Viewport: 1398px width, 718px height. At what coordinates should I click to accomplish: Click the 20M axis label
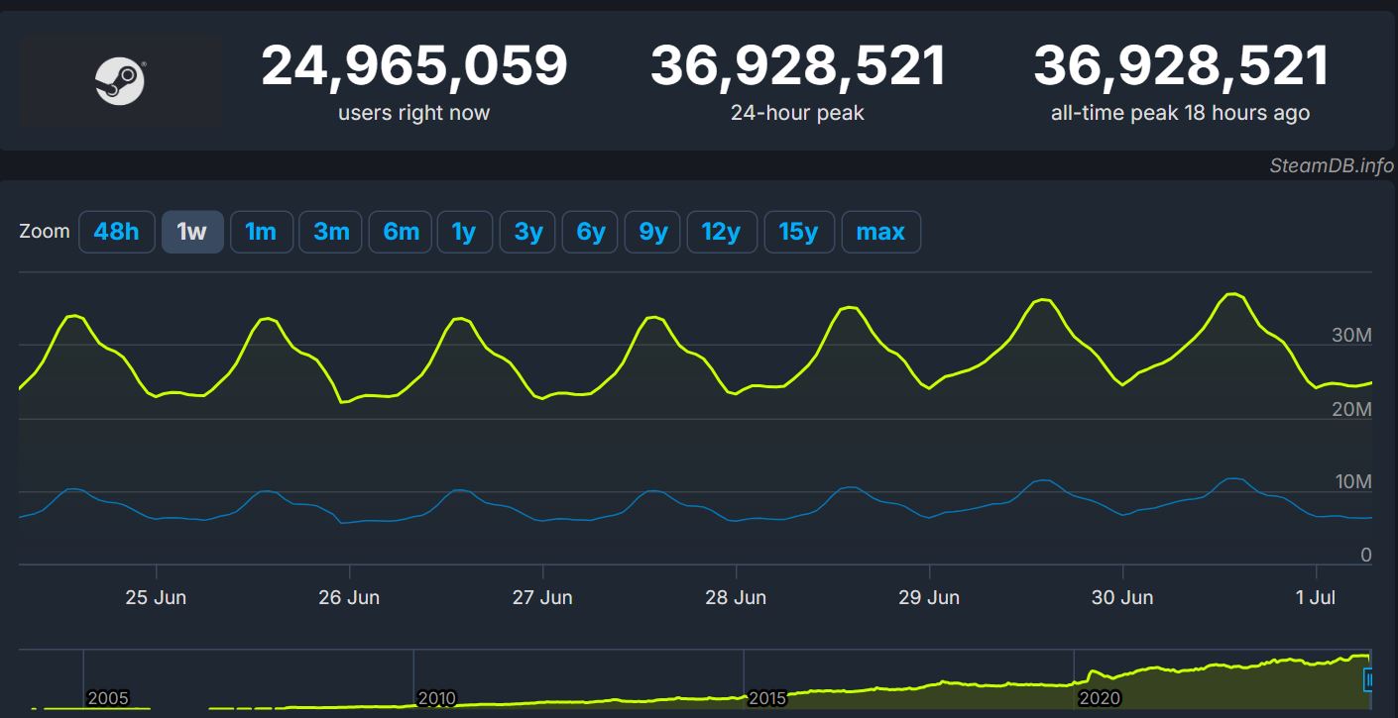(x=1351, y=409)
